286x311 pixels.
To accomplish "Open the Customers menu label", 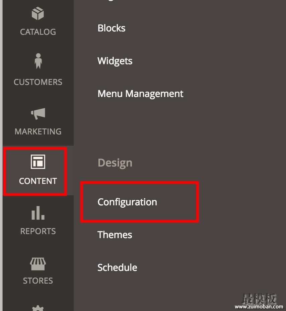I will coord(38,82).
